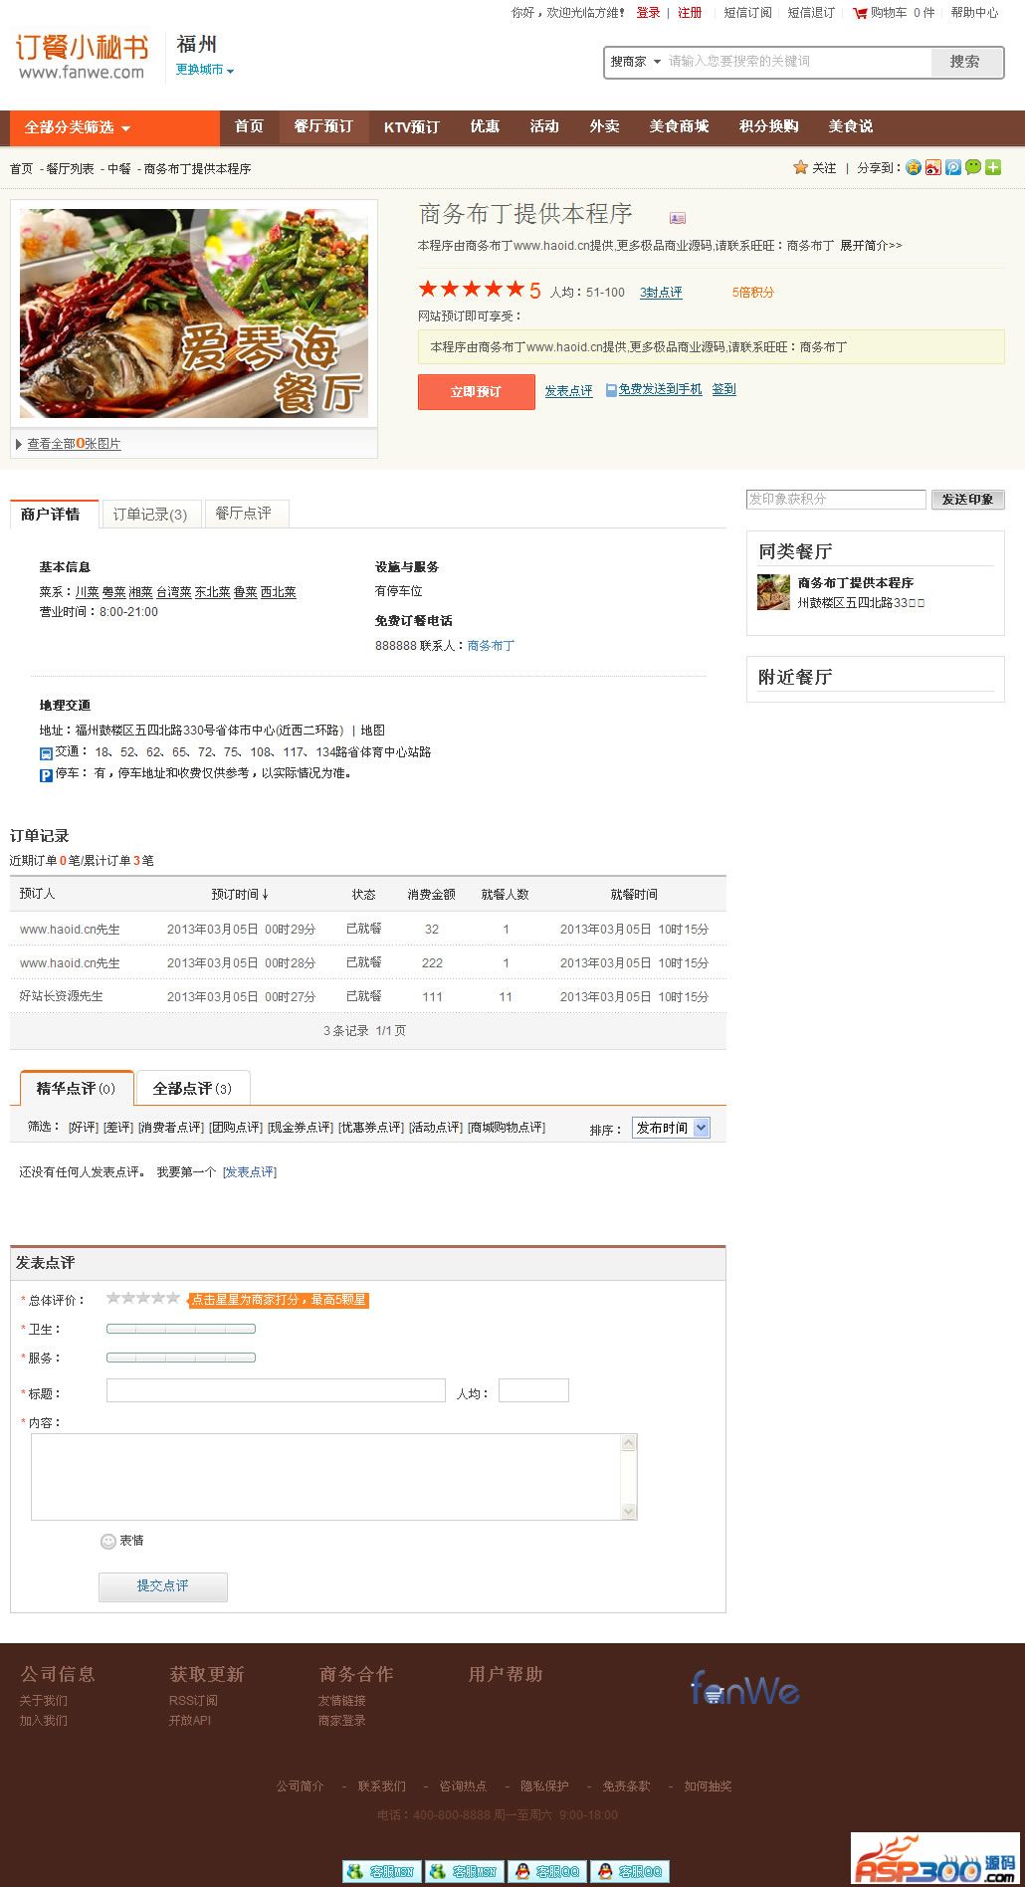This screenshot has height=1887, width=1025.
Task: Set 总体评价 by clicking the gray rating stars
Action: [x=143, y=1298]
